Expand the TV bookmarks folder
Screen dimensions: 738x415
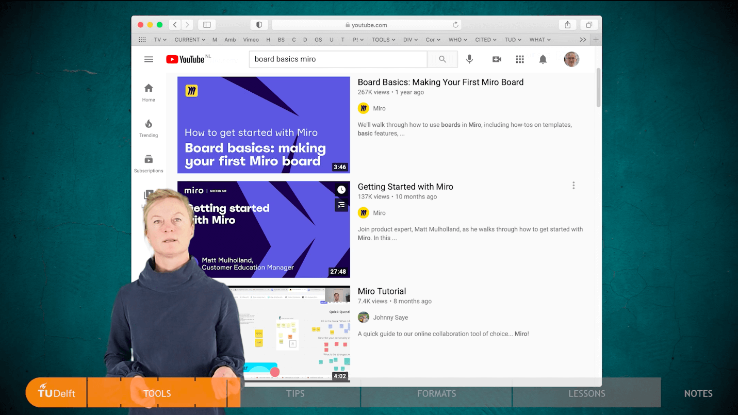160,40
